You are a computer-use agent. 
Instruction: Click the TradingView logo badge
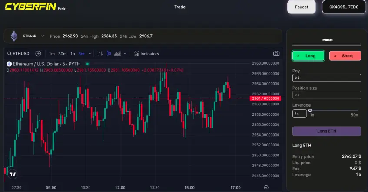click(x=13, y=174)
